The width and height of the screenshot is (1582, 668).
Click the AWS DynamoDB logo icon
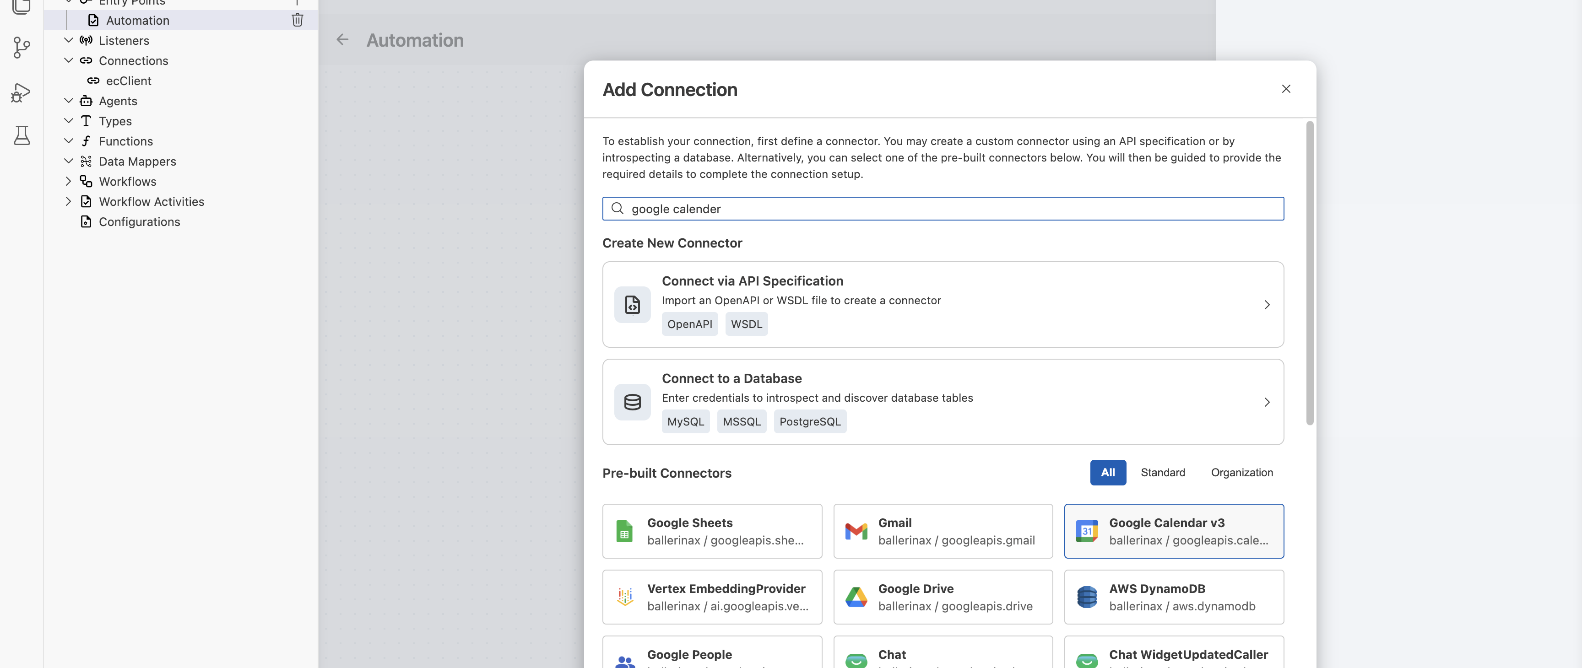(x=1086, y=597)
